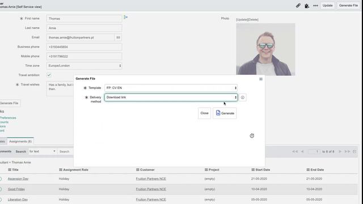Image resolution: width=363 pixels, height=204 pixels.
Task: Click end date 05-05-2020 cell
Action: point(314,199)
